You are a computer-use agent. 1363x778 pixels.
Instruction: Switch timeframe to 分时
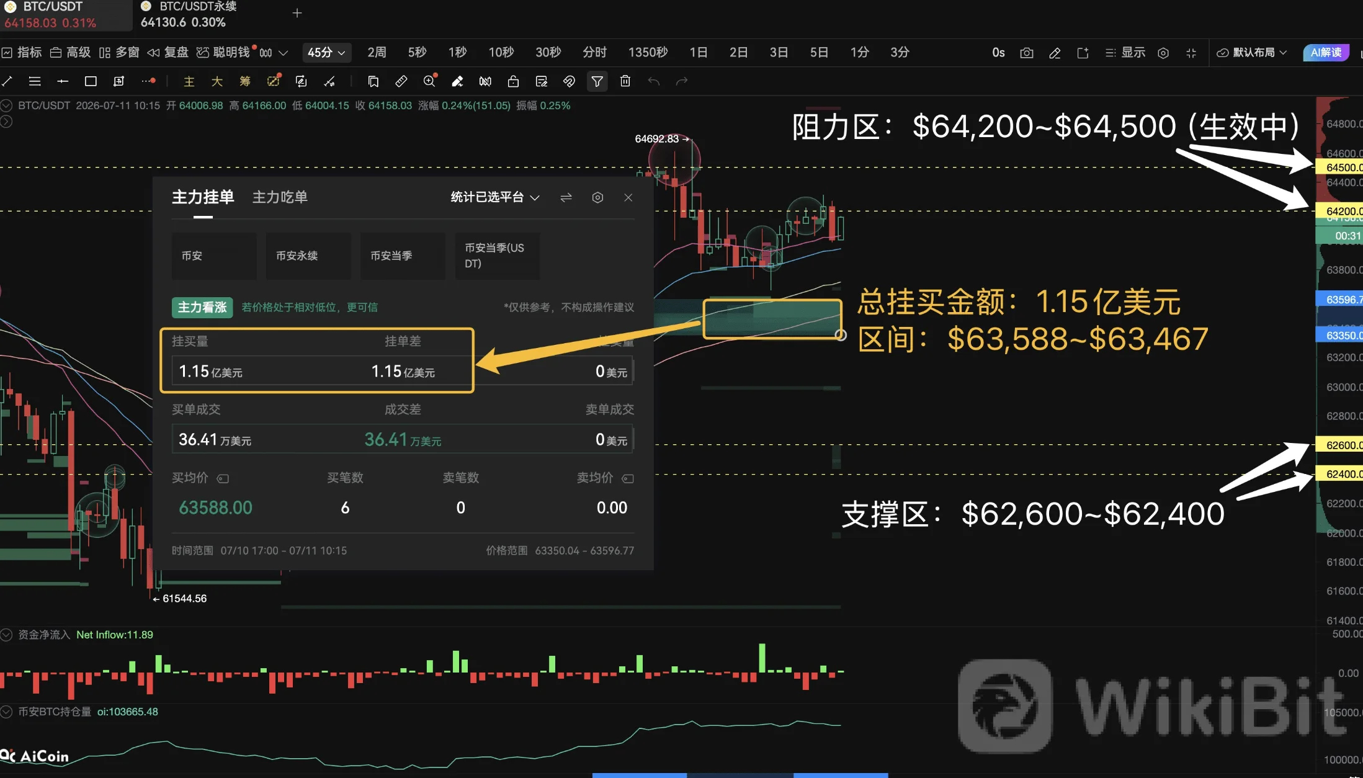click(594, 53)
